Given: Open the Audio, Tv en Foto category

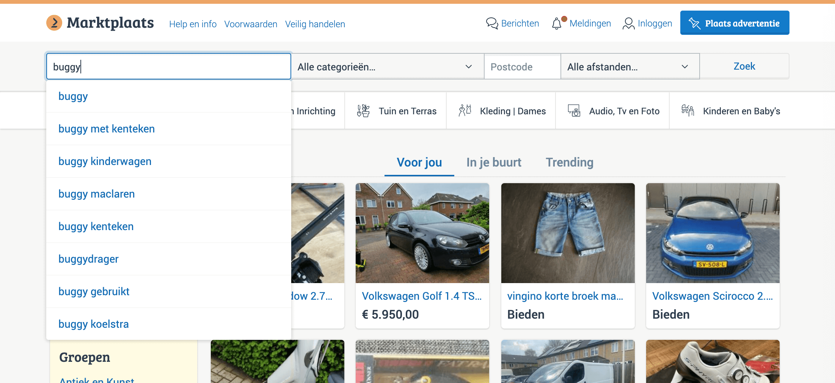Looking at the screenshot, I should pos(612,111).
